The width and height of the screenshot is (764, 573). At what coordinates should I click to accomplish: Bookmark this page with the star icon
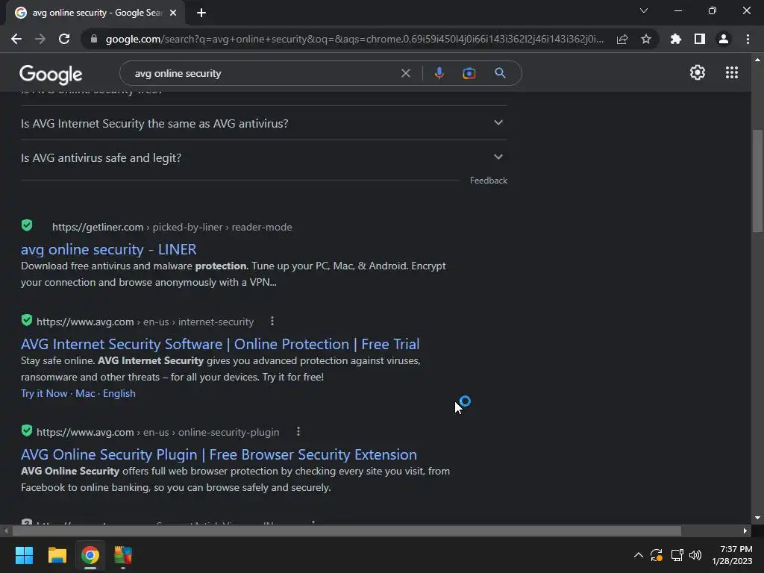pos(646,39)
